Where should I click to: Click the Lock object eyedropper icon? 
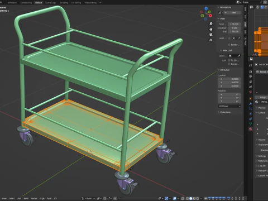pos(239,56)
